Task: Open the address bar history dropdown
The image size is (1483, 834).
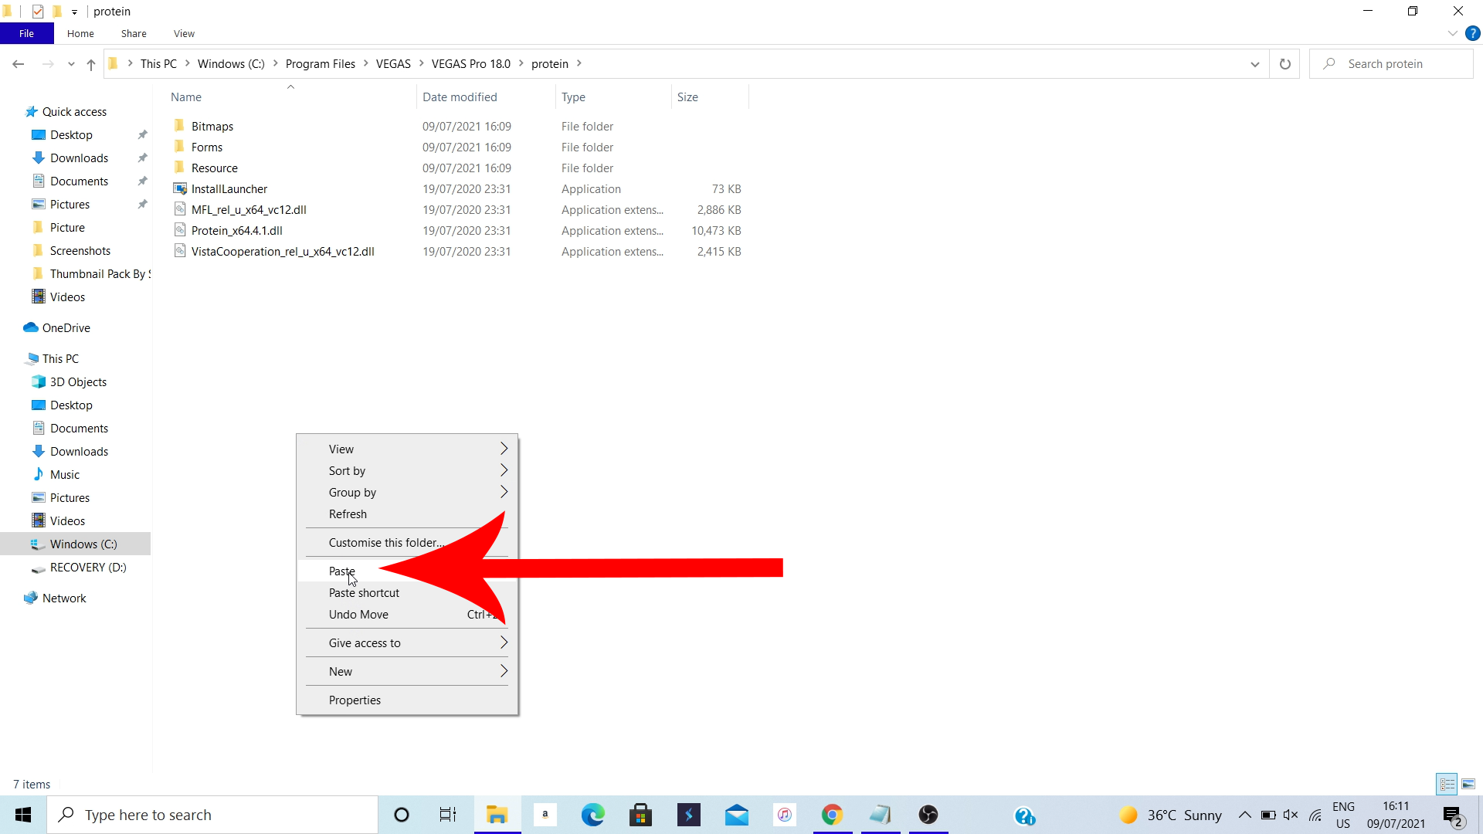Action: point(1255,64)
